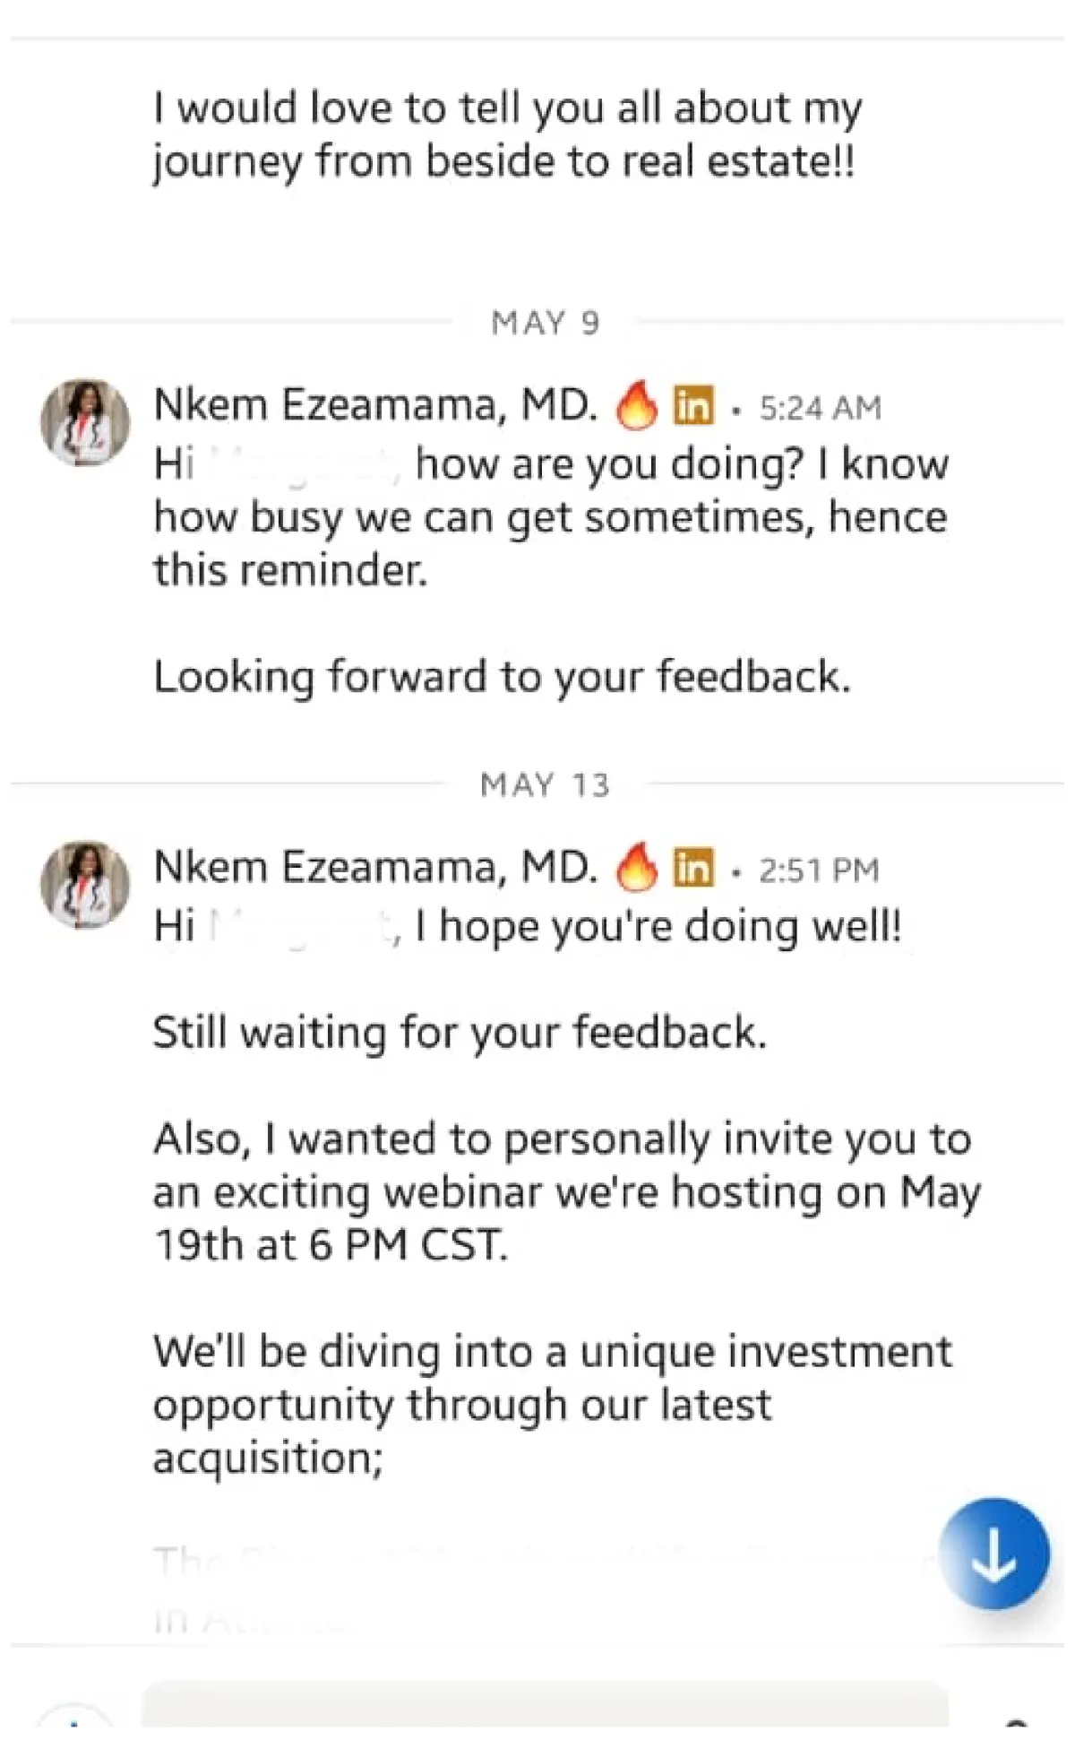Click the MAY 9 date separator

click(545, 323)
